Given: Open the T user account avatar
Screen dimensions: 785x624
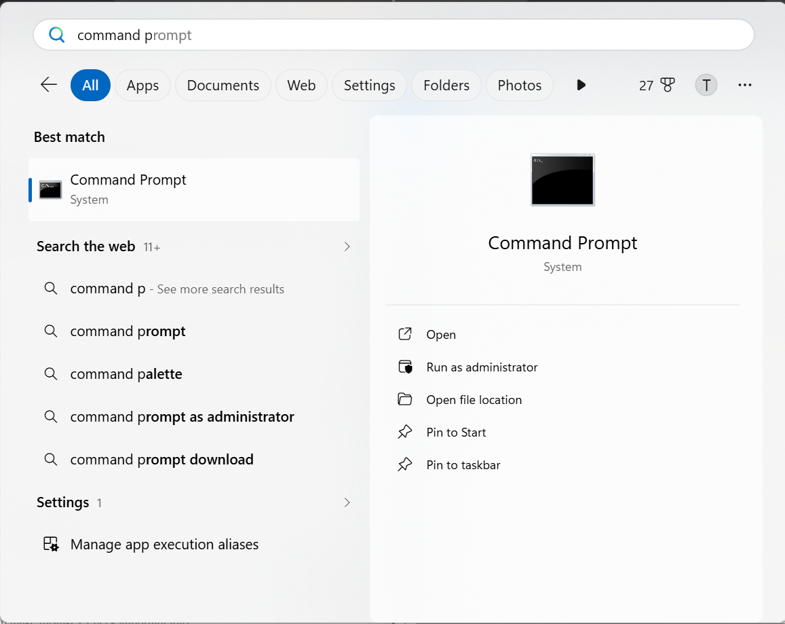Looking at the screenshot, I should pyautogui.click(x=706, y=85).
